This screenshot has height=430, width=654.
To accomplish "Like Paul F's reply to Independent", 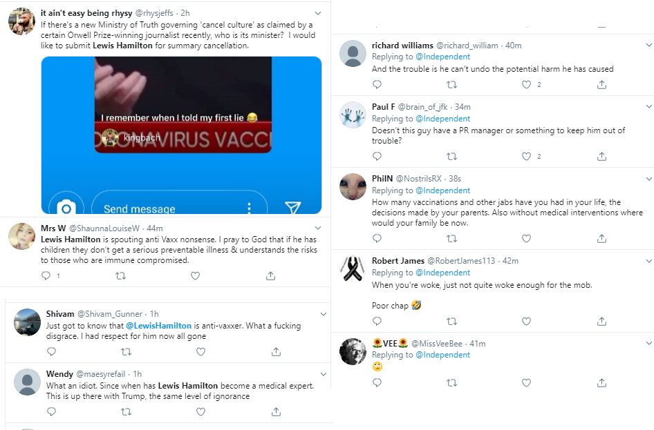I will coord(526,156).
